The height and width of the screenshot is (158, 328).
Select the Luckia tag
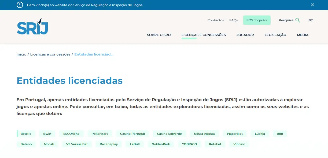tap(260, 134)
